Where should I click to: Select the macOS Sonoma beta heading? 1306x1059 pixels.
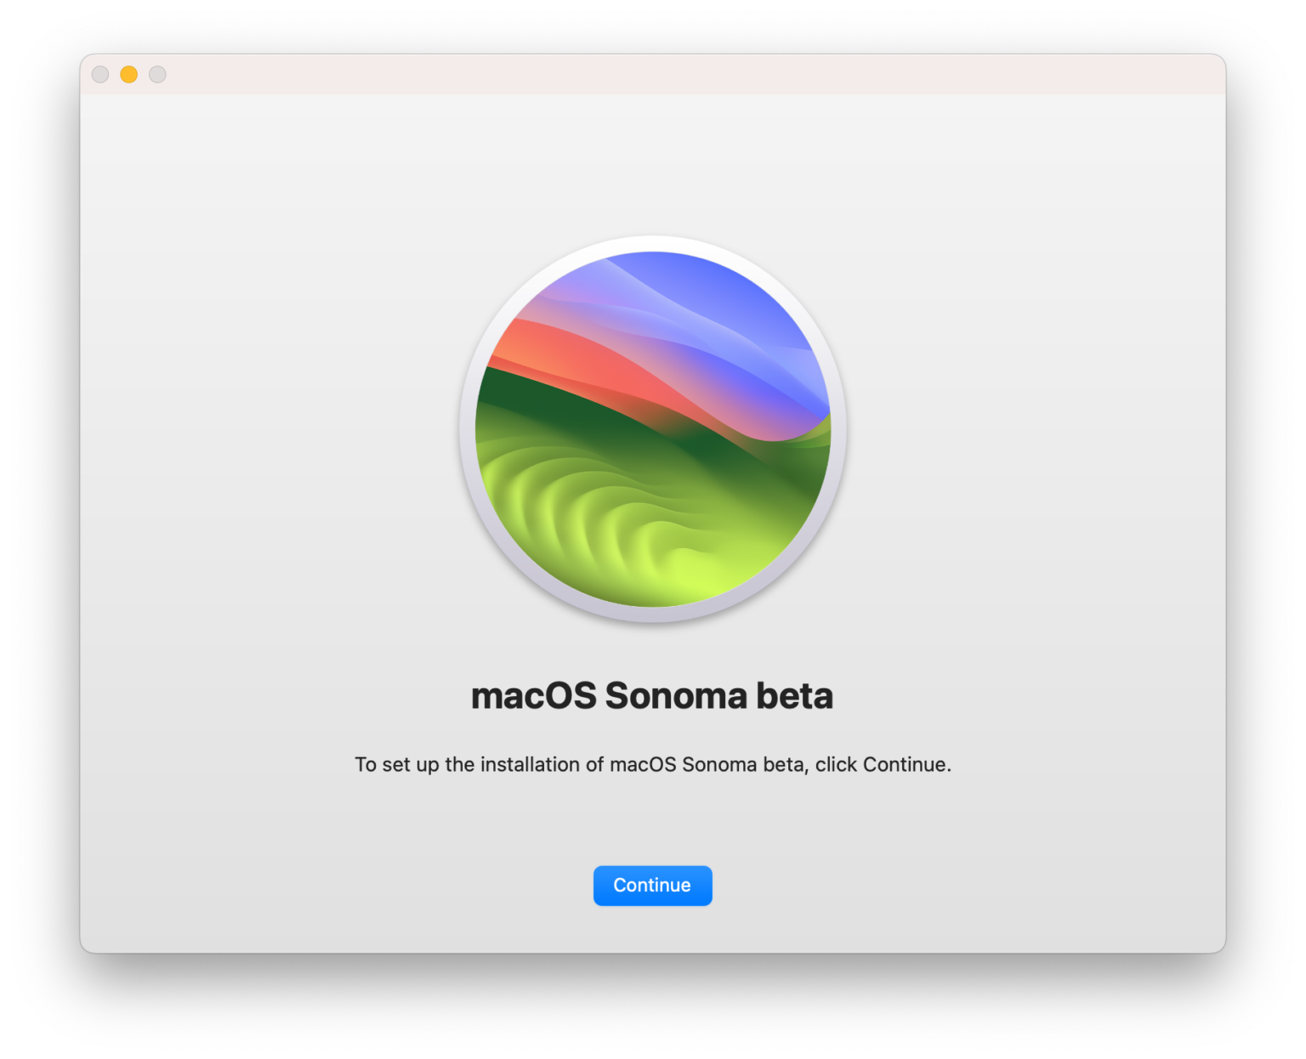(652, 694)
